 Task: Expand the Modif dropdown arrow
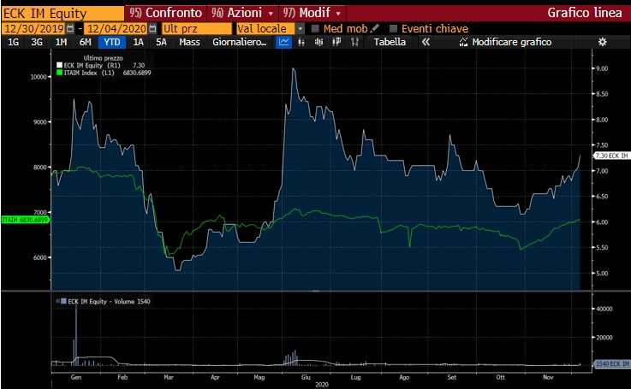point(338,14)
